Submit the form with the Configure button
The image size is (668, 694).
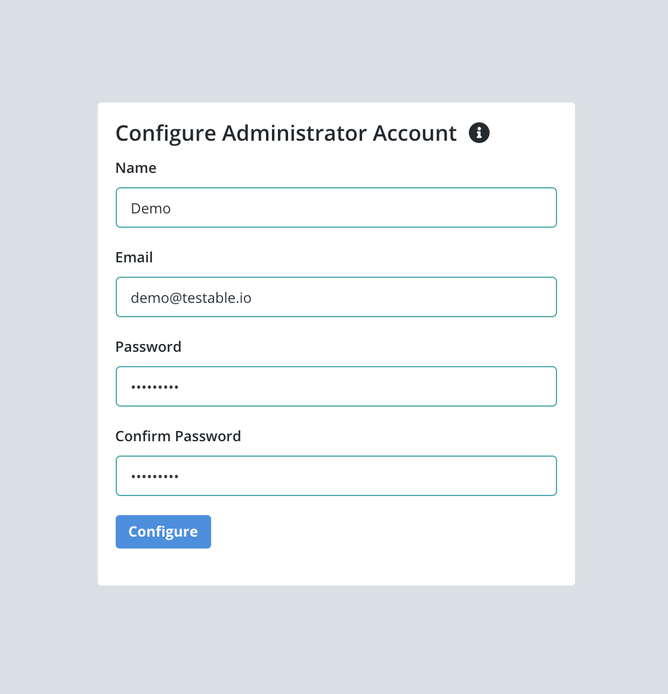click(163, 532)
